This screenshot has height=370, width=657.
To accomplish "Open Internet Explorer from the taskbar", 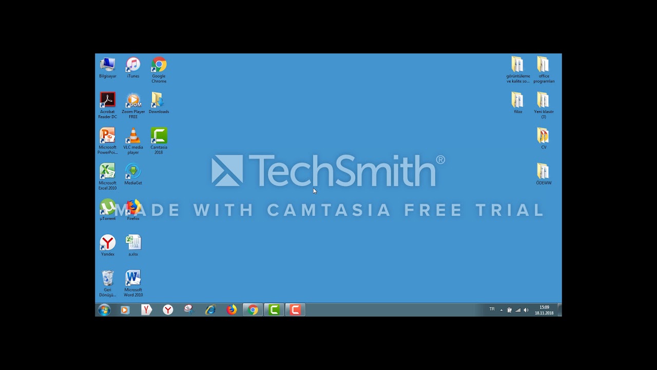I will point(210,310).
